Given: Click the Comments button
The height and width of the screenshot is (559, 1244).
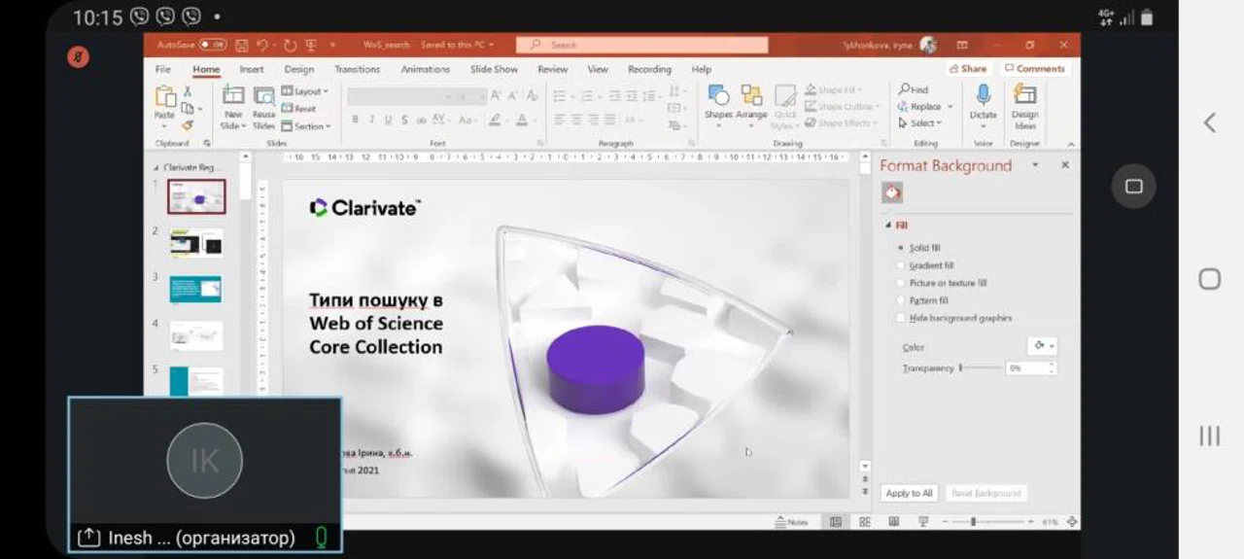Looking at the screenshot, I should click(x=1035, y=69).
